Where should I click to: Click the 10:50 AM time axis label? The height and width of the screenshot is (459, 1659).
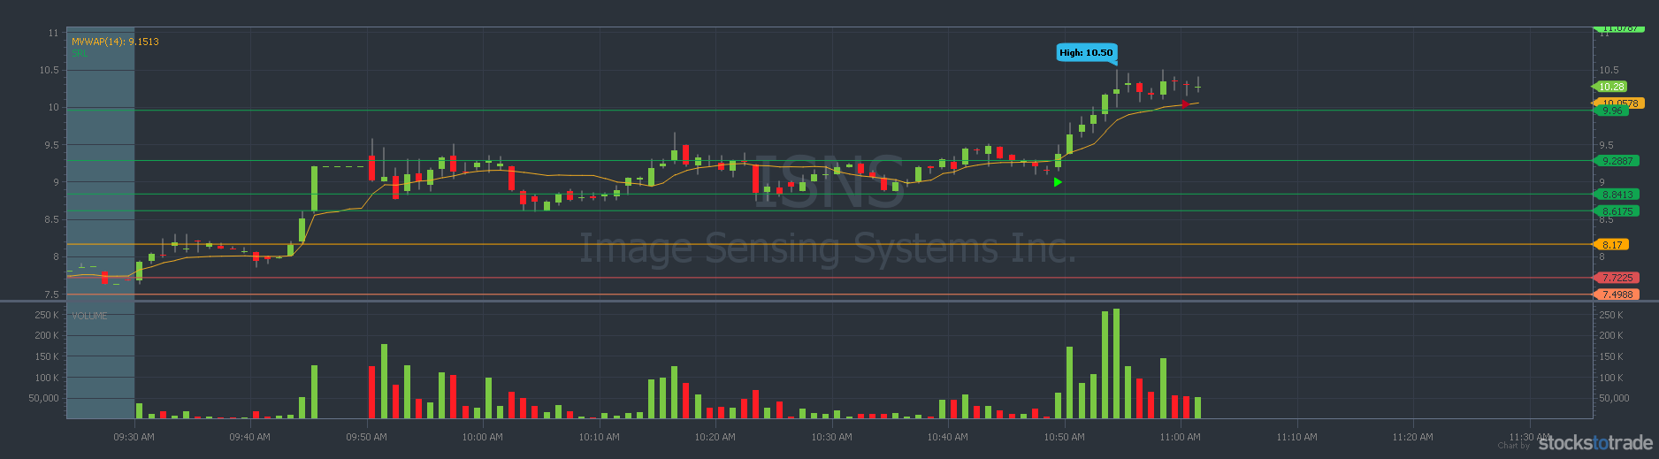coord(1064,437)
